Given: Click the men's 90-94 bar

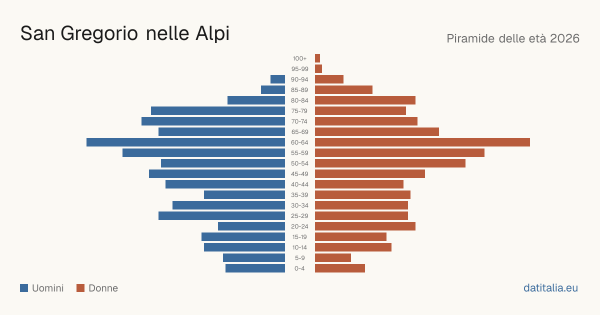Looking at the screenshot, I should 277,79.
